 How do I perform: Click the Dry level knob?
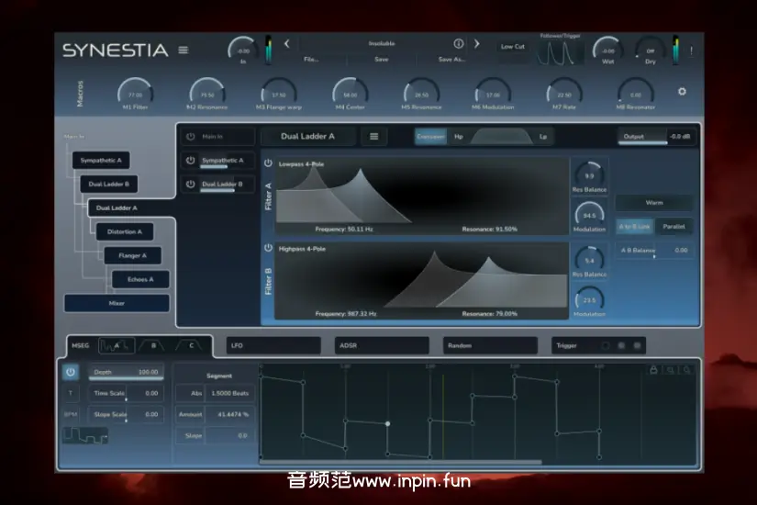[651, 50]
